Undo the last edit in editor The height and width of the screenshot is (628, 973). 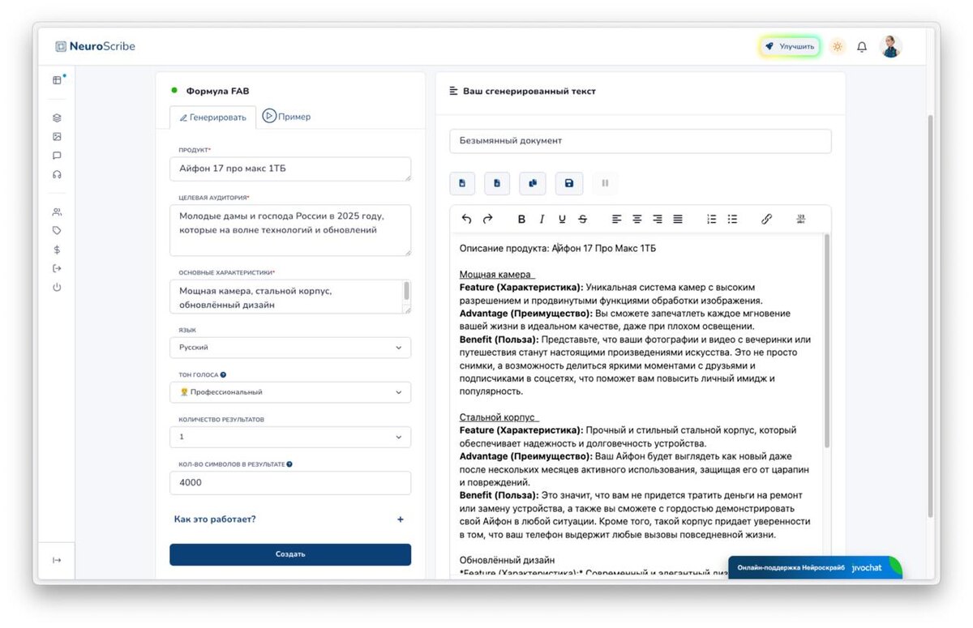tap(466, 219)
